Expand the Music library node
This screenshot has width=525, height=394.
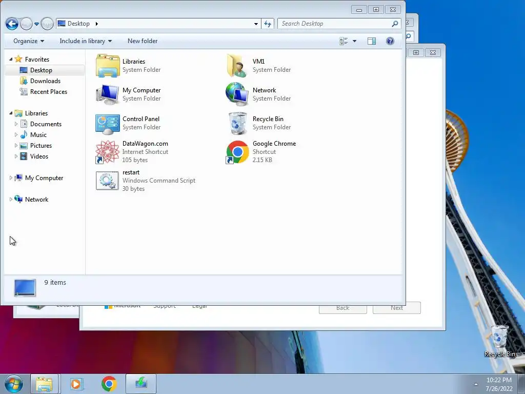point(16,135)
